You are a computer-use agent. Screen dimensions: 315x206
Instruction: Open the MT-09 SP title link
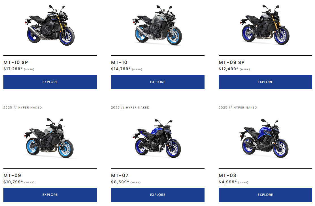pyautogui.click(x=232, y=63)
